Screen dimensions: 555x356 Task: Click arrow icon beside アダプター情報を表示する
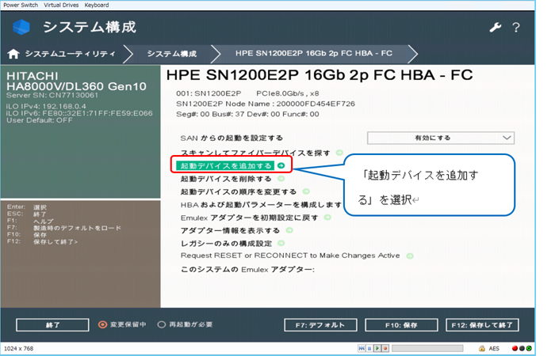tap(289, 230)
